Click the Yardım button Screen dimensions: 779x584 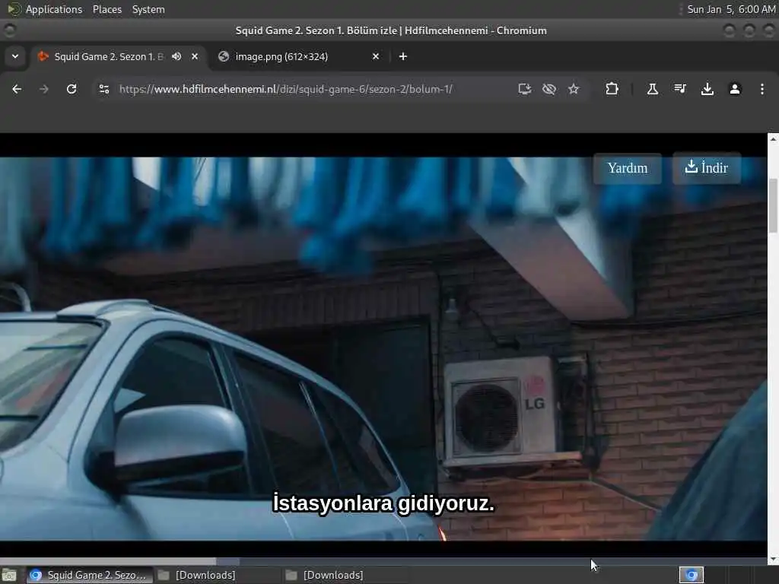pos(628,168)
